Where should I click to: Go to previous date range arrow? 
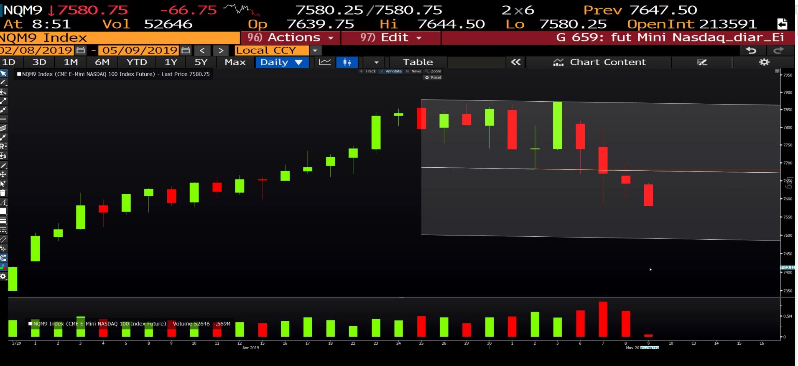(202, 51)
